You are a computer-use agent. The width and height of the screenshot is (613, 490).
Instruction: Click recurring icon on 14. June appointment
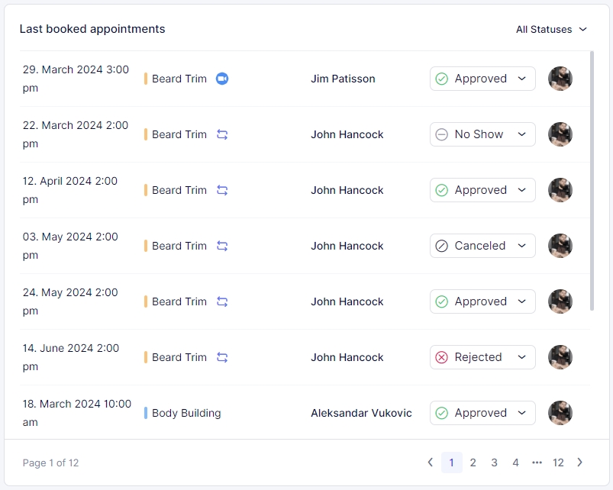222,357
